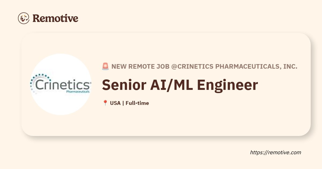This screenshot has height=169, width=322.
Task: Click the USA location text
Action: (115, 103)
